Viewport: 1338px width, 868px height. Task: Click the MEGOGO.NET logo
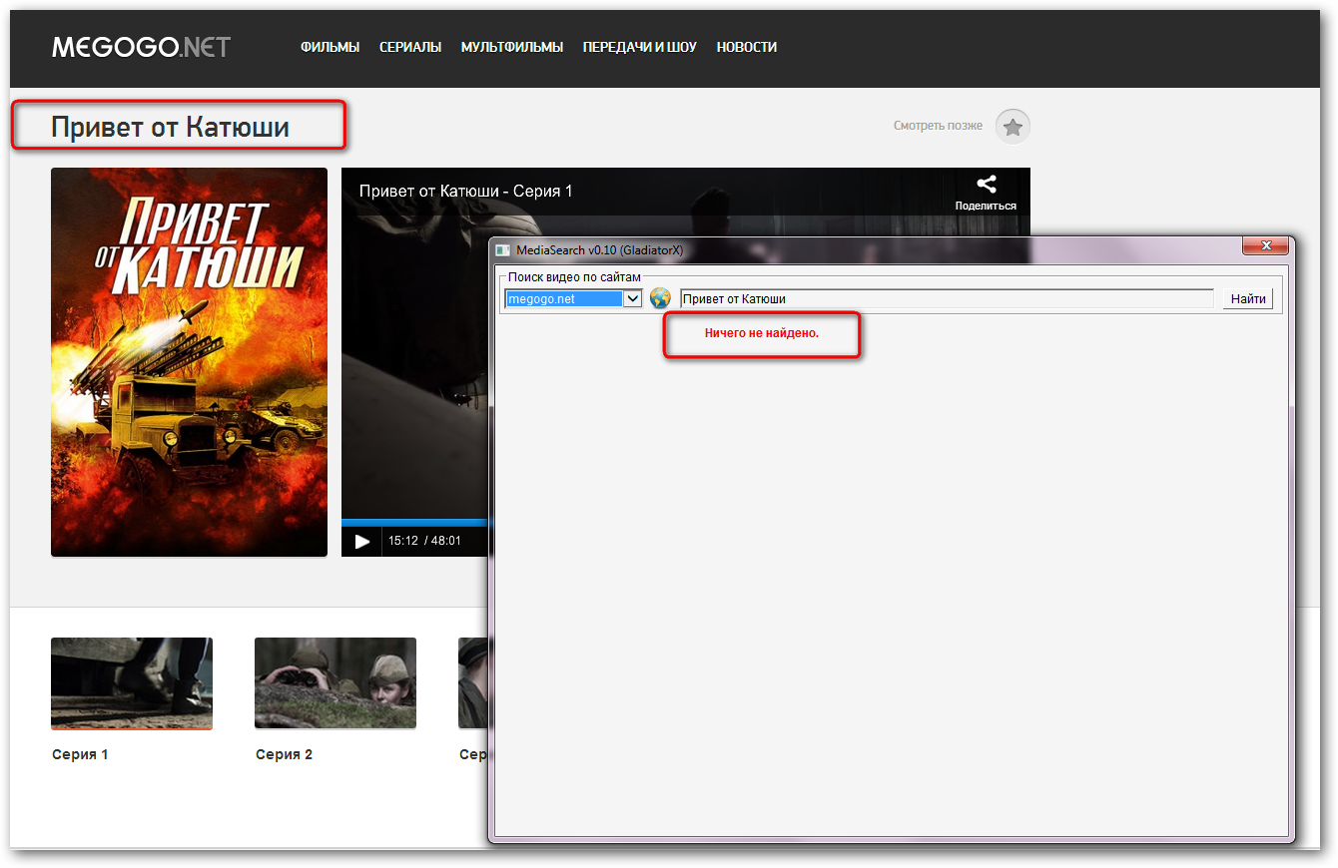point(141,47)
